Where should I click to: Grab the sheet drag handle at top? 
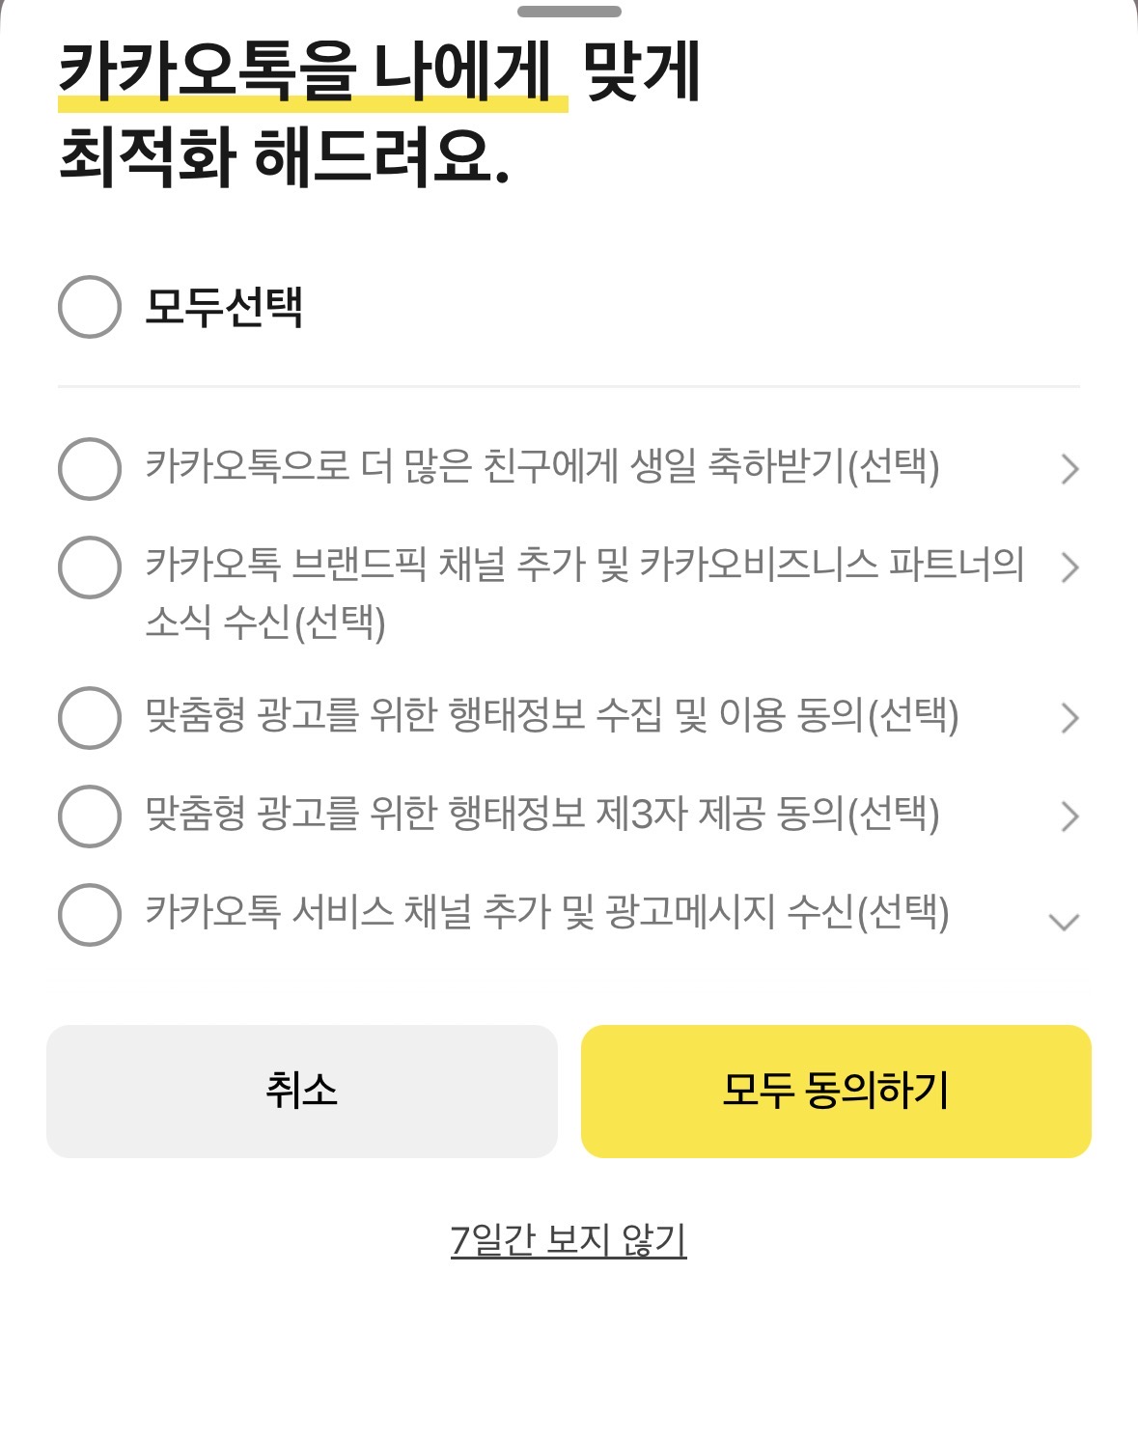569,12
